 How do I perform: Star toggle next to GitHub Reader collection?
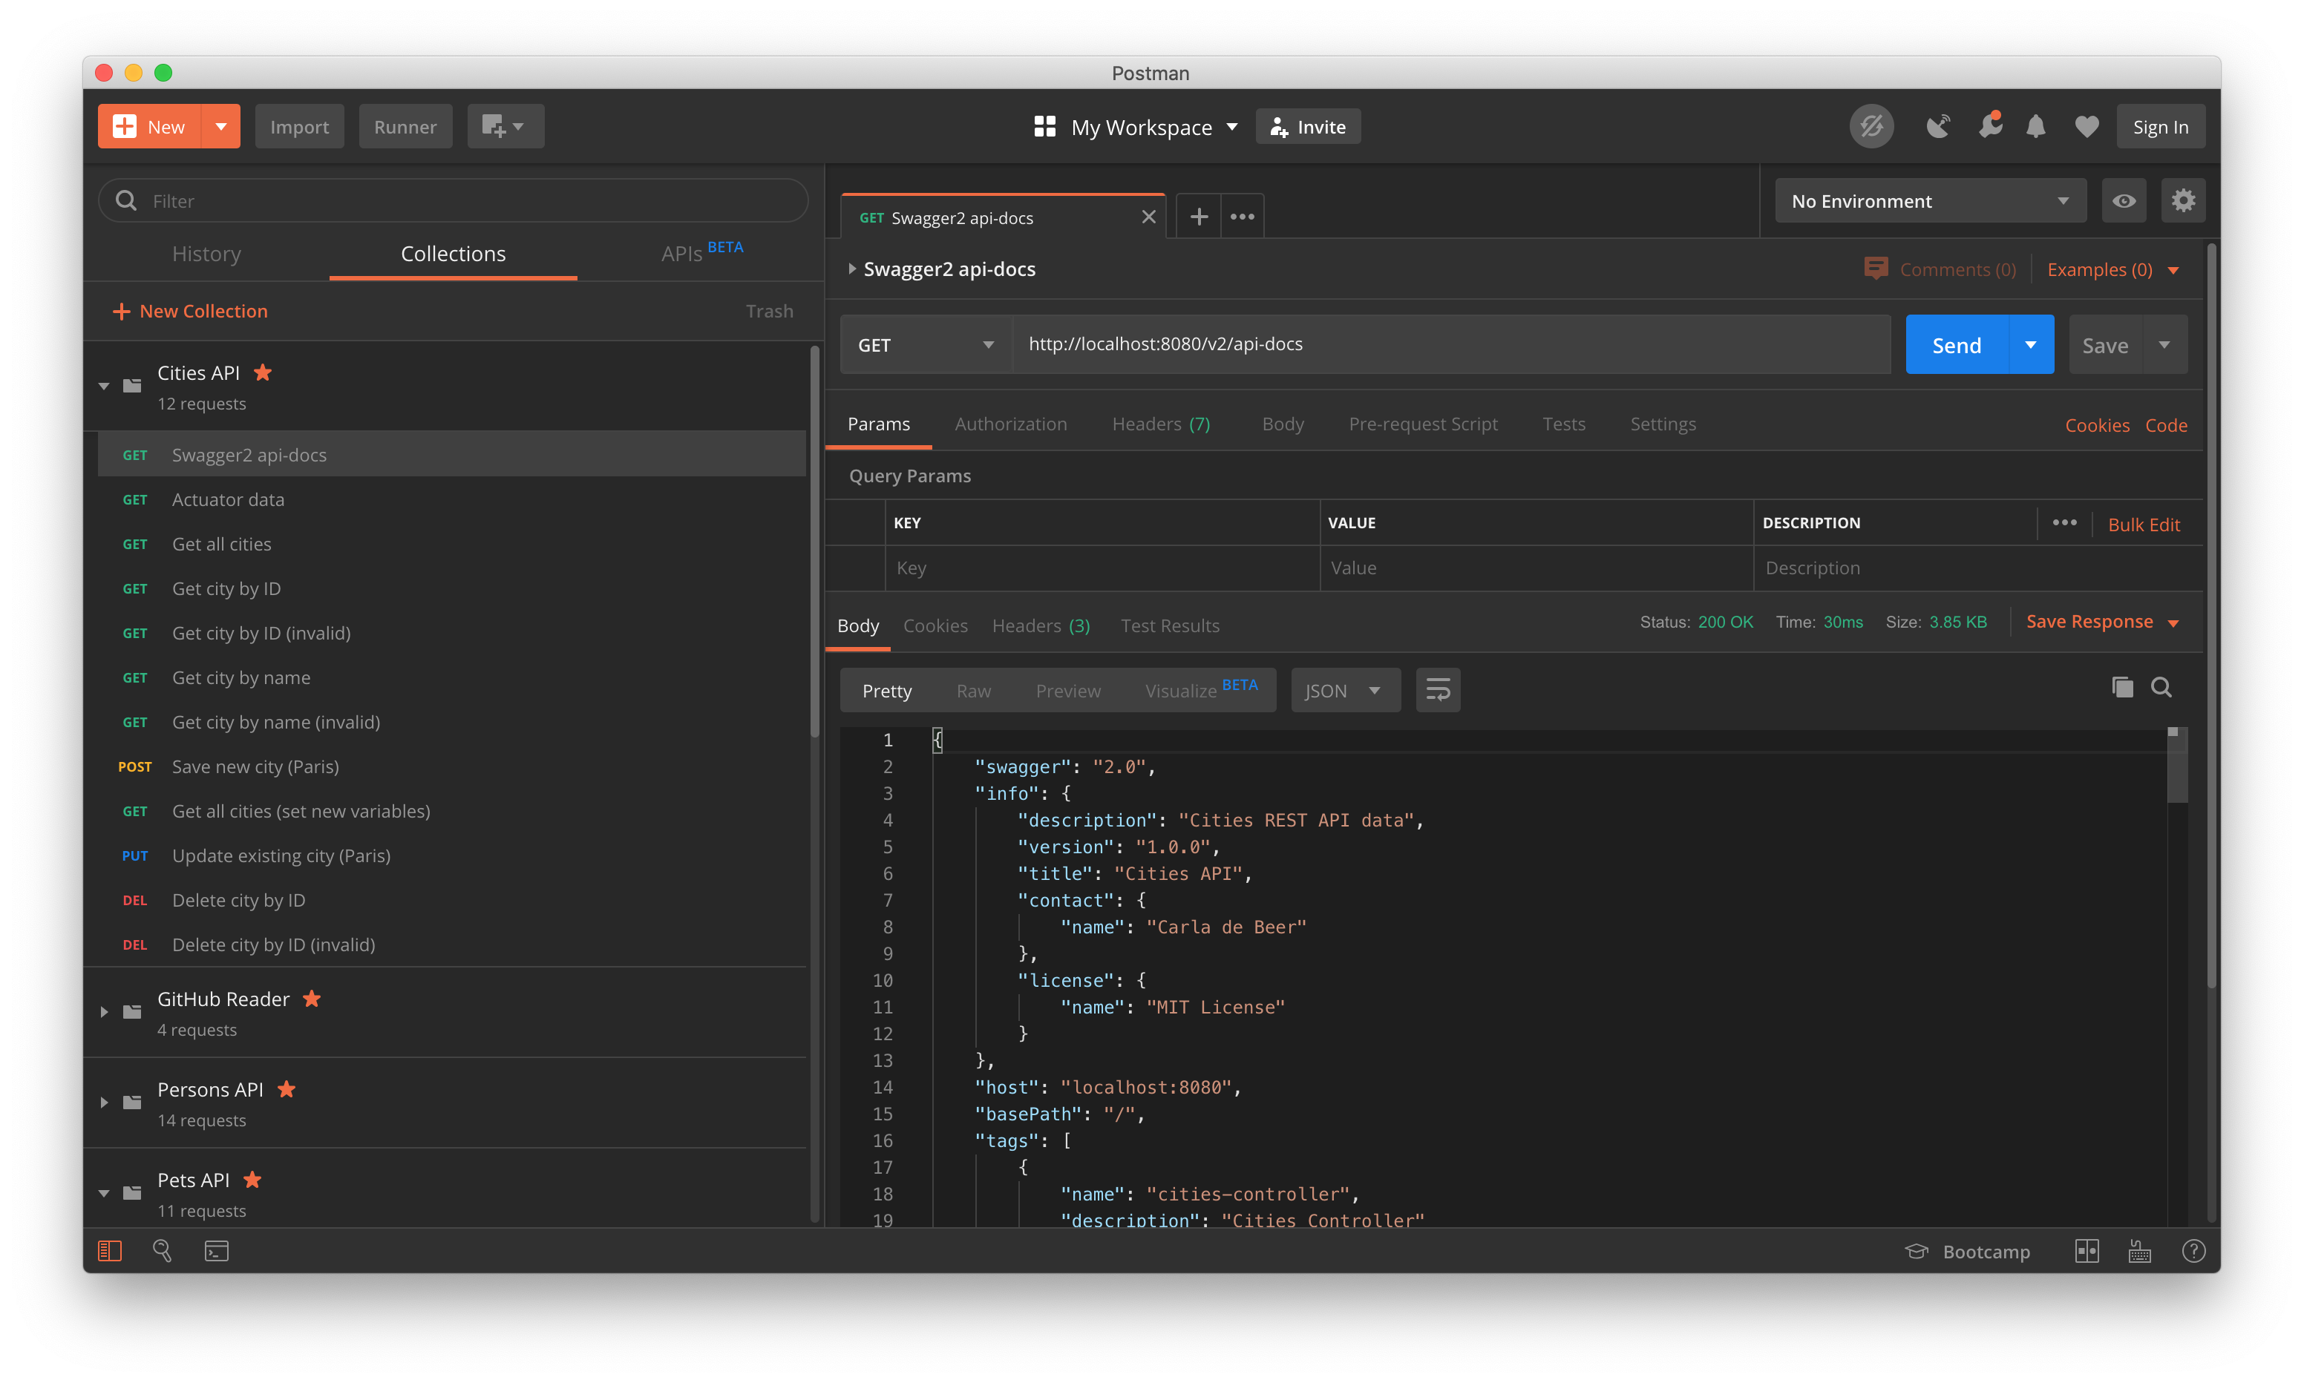(x=312, y=999)
